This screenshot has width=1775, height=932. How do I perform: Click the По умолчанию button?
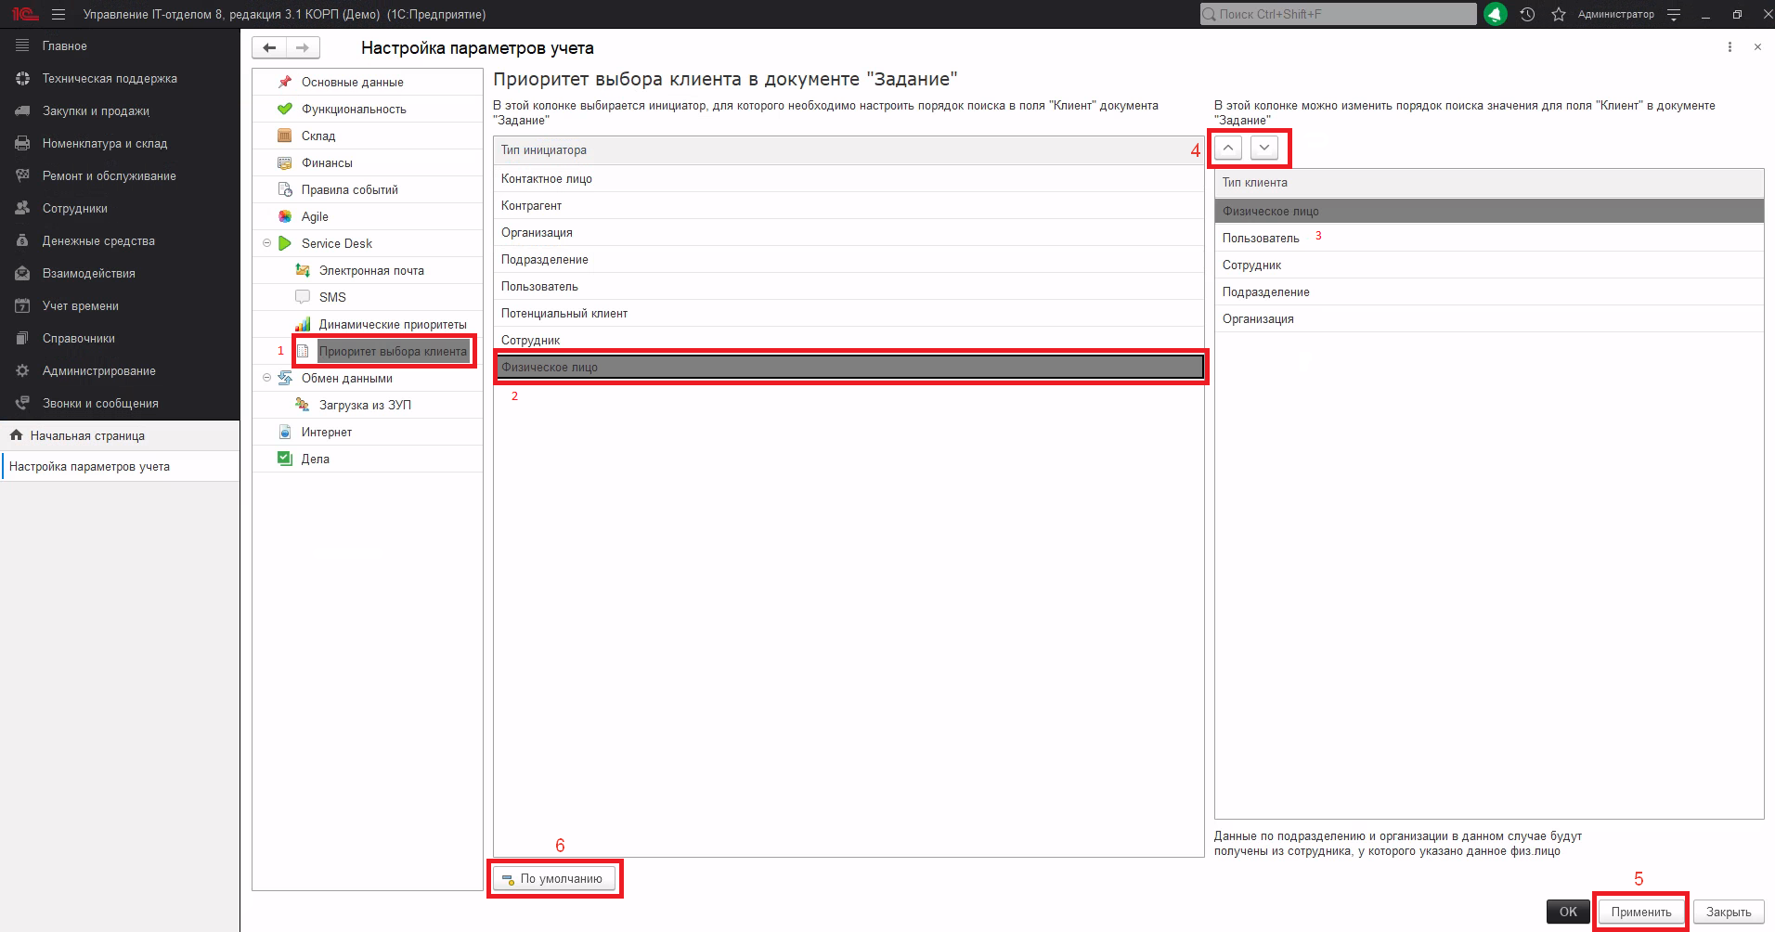click(x=554, y=879)
